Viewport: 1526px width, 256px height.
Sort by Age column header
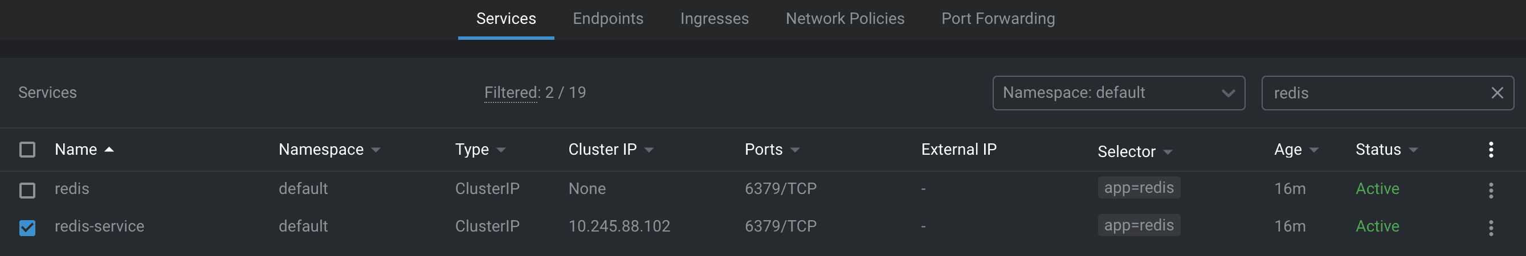[x=1288, y=150]
